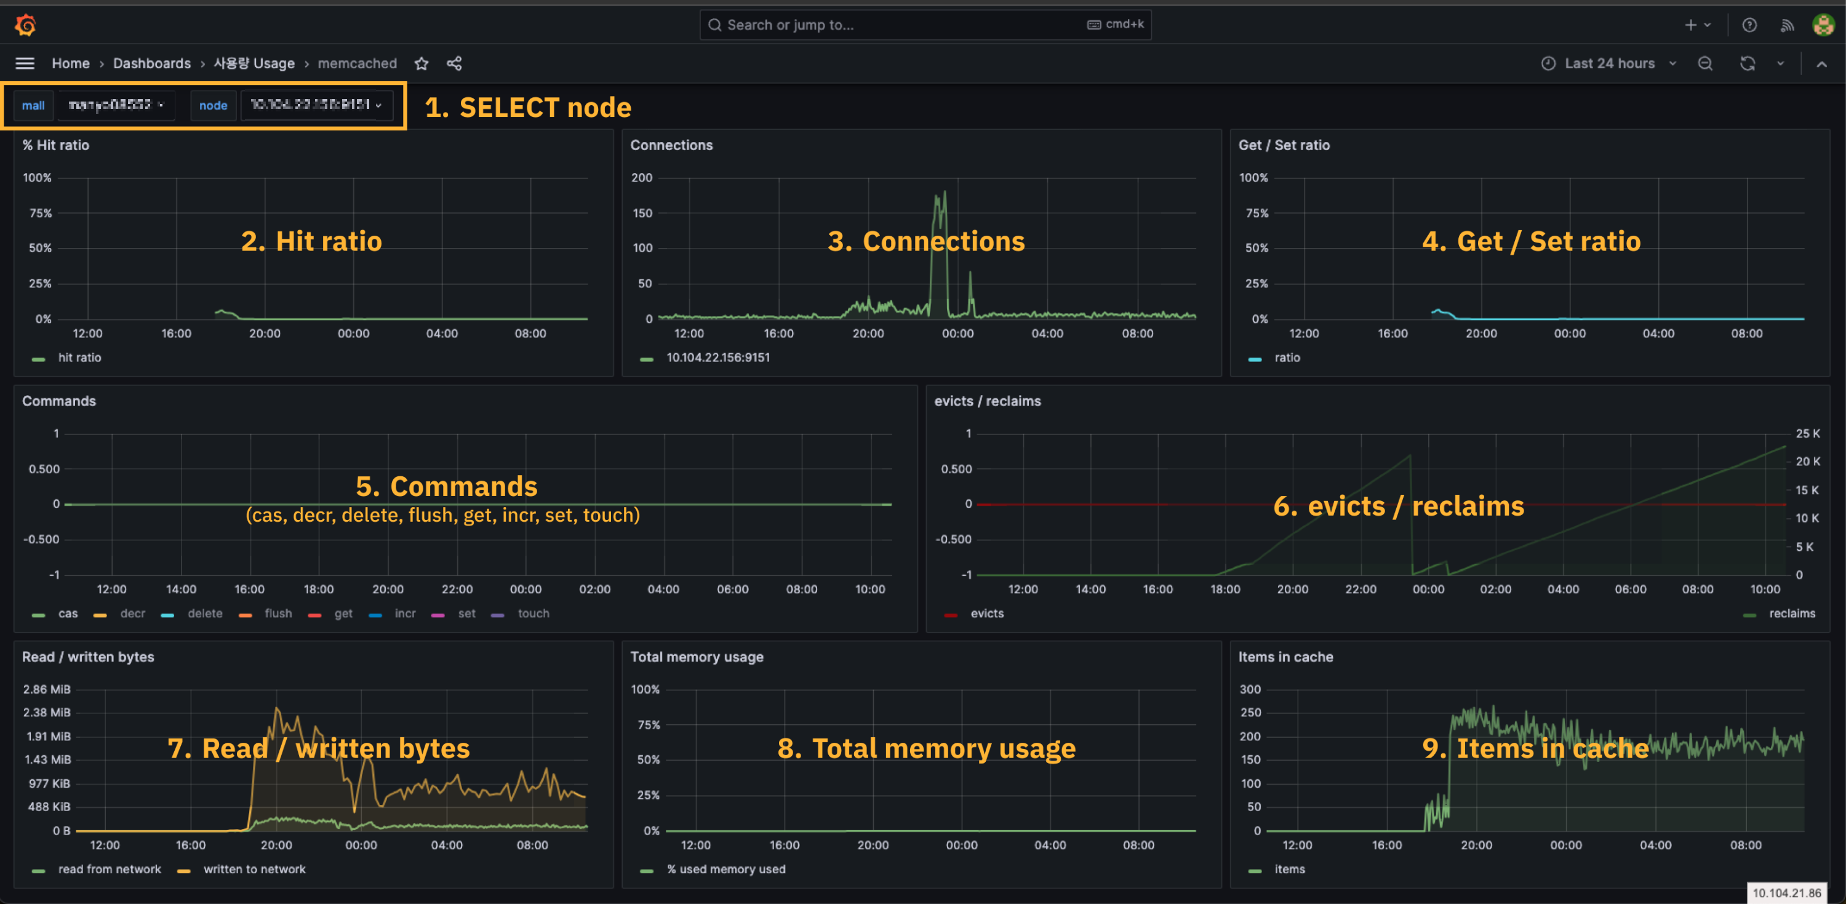Open the hamburger navigation menu

coord(25,63)
